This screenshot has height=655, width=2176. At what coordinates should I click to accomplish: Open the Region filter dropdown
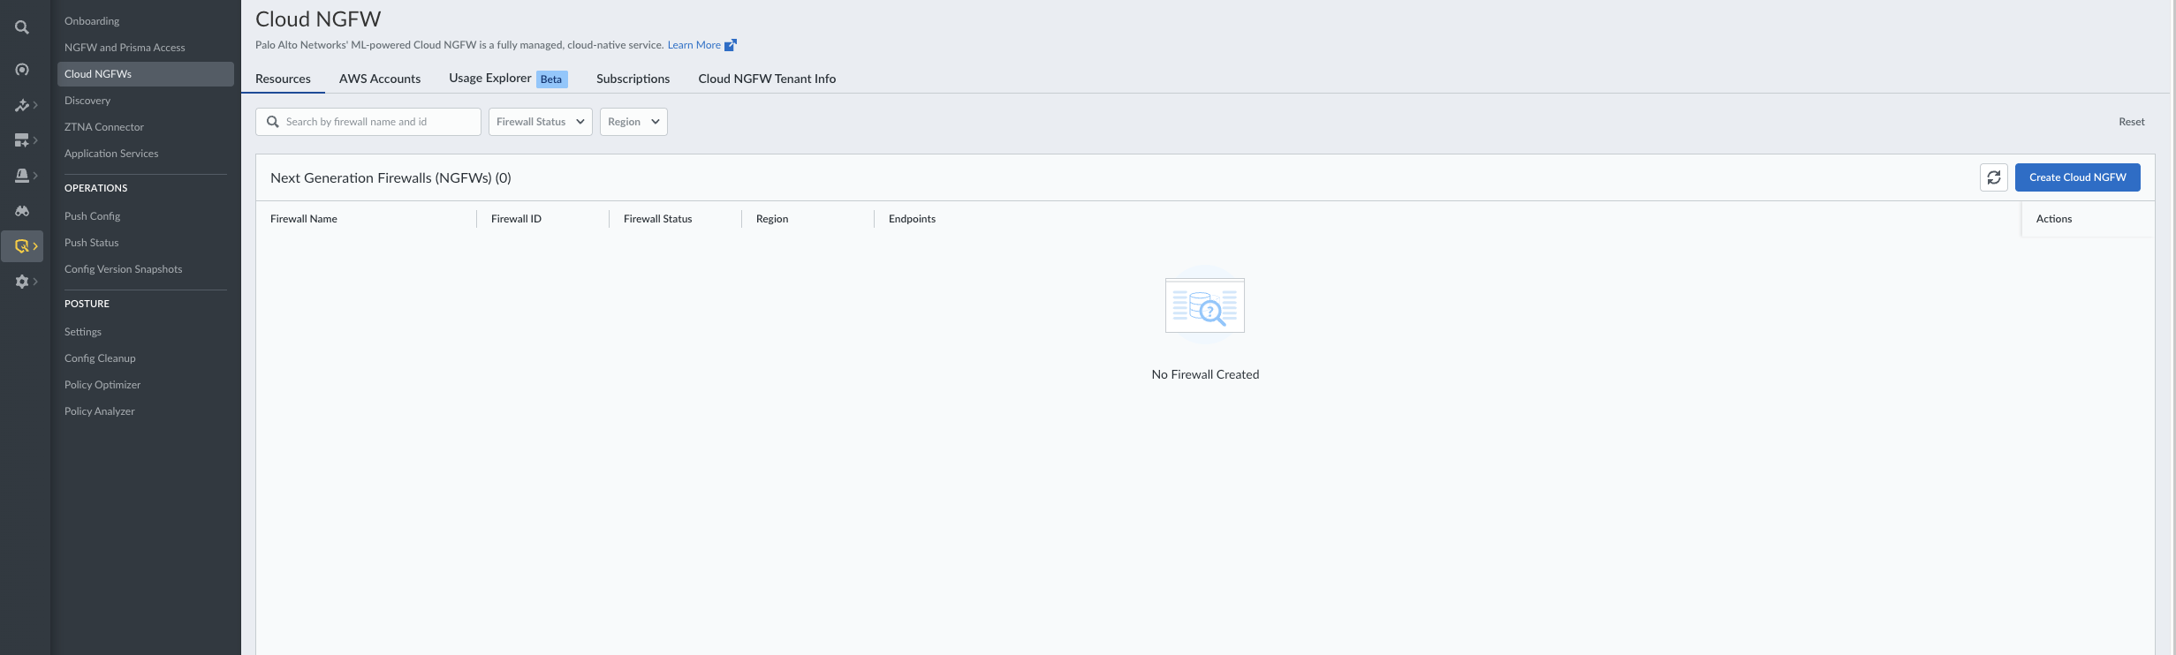click(x=633, y=122)
